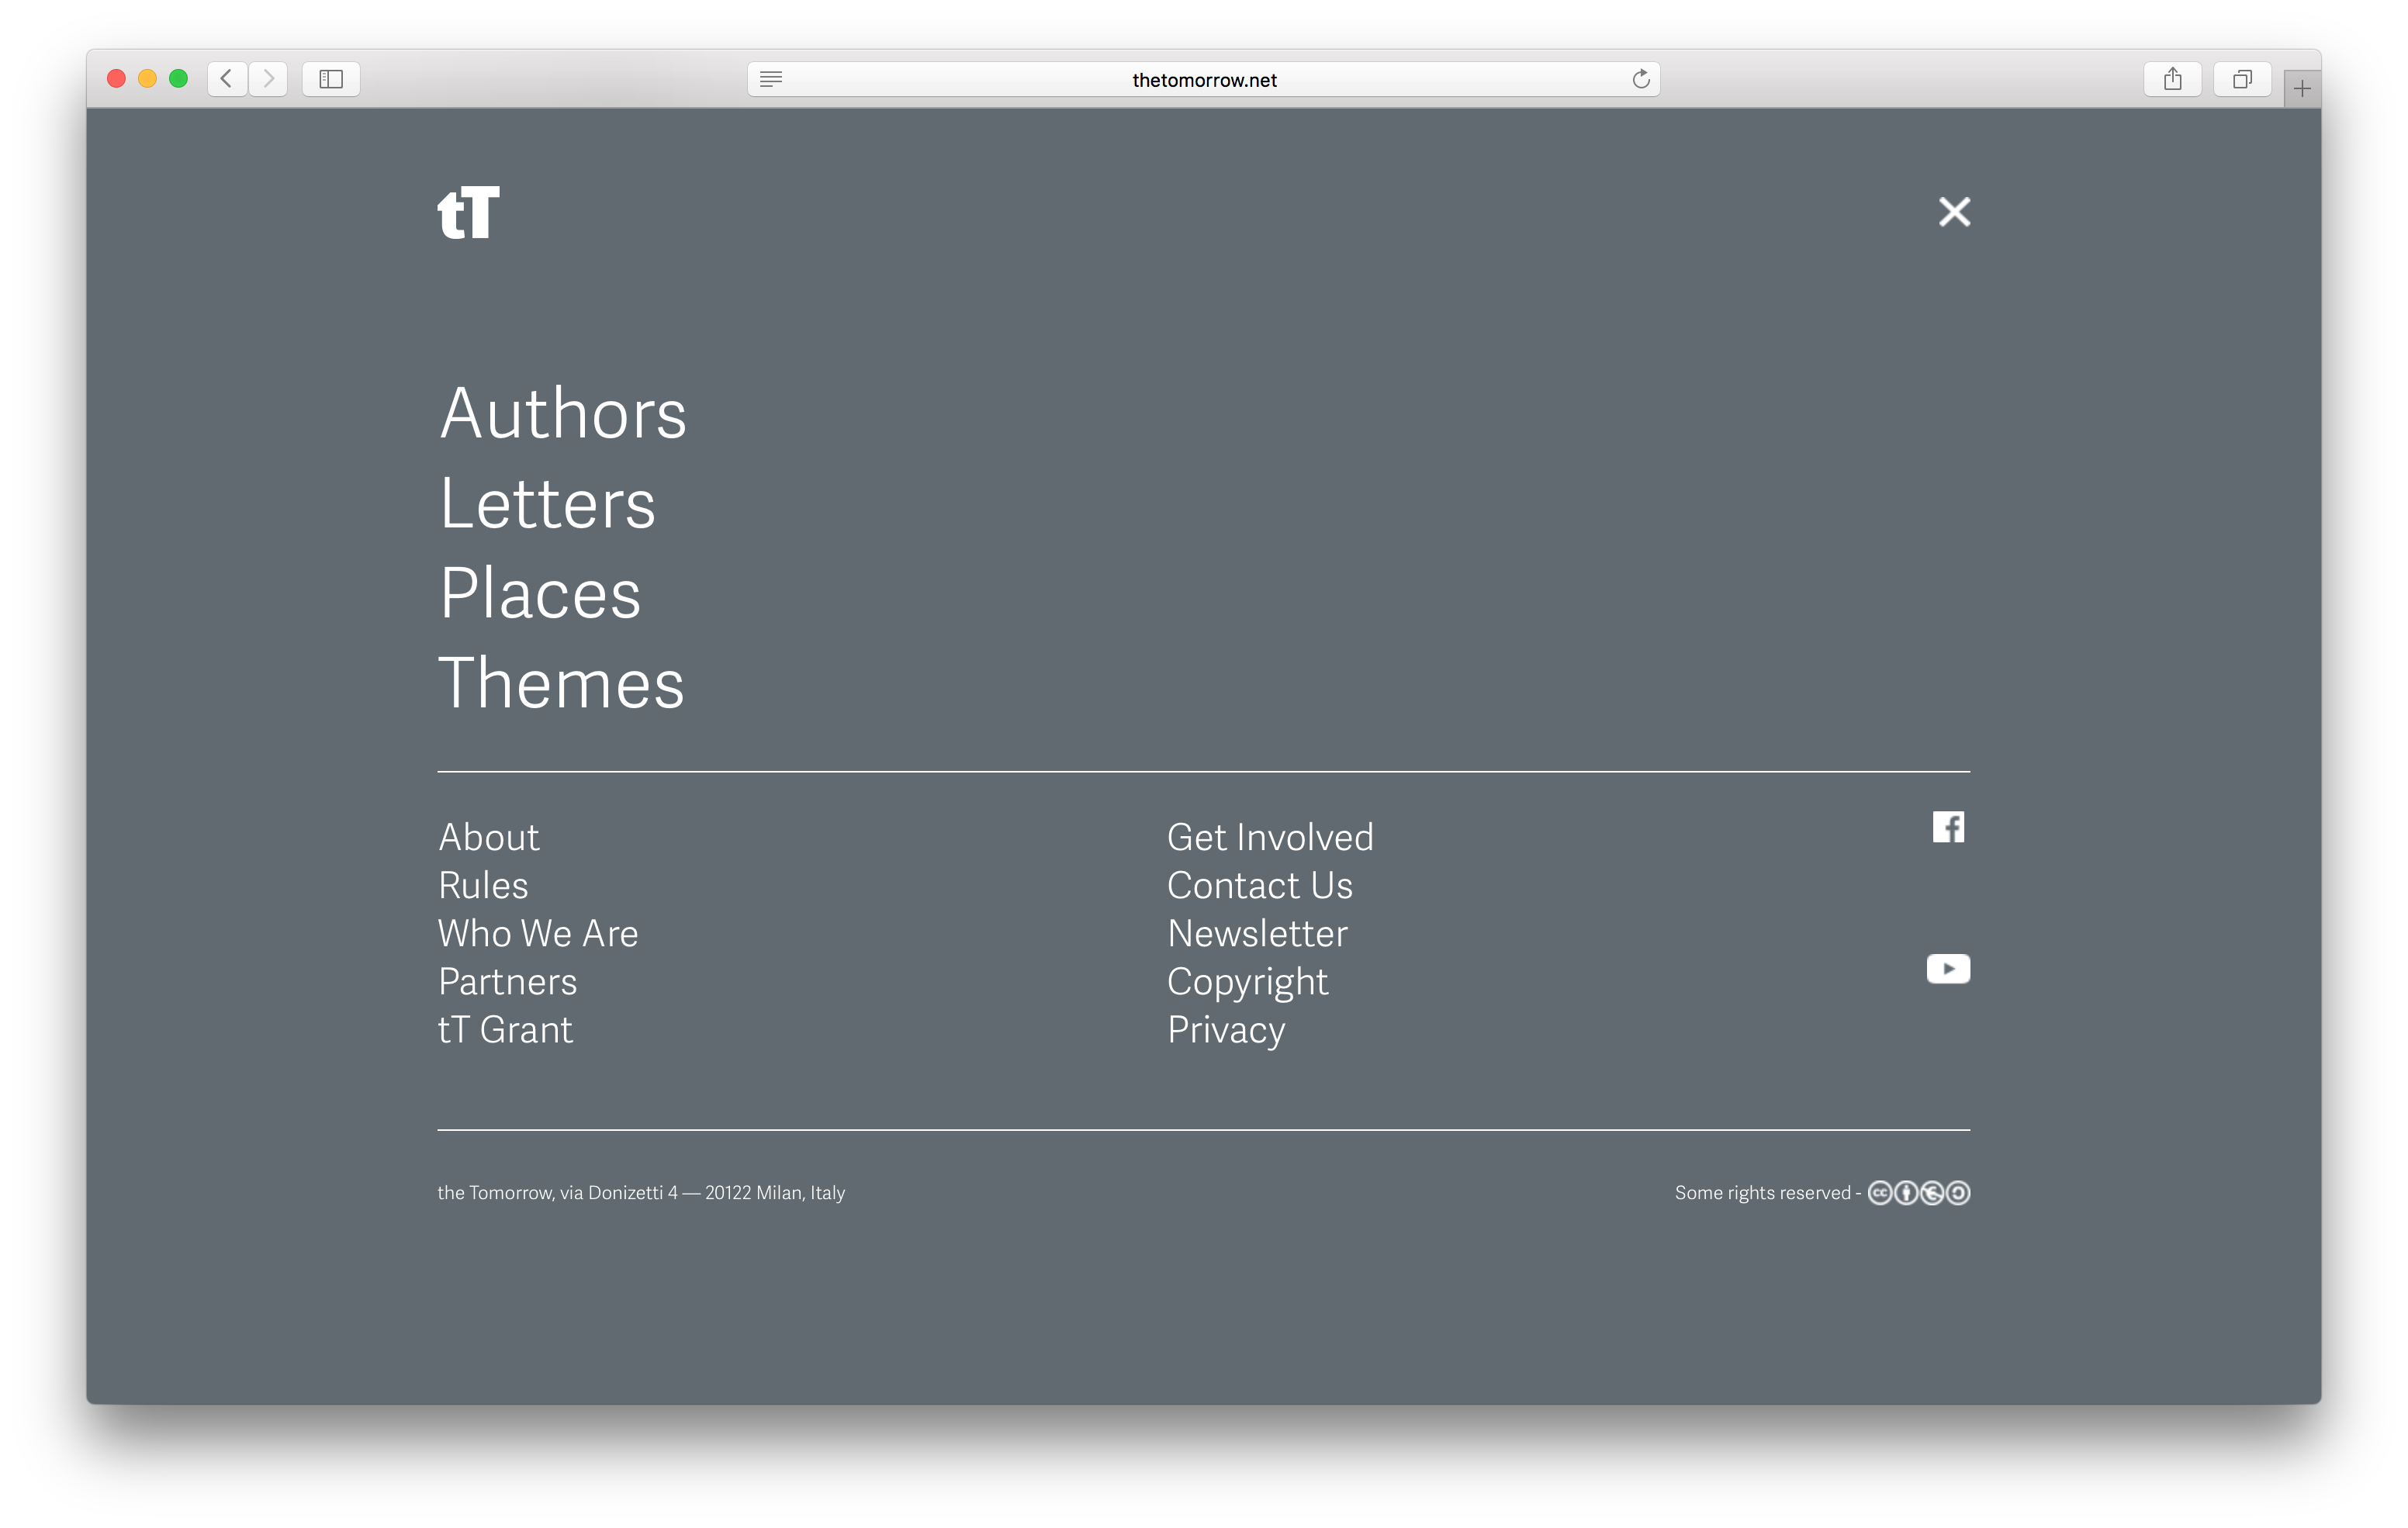Open the Who We Are link
2408x1528 pixels.
tap(538, 933)
